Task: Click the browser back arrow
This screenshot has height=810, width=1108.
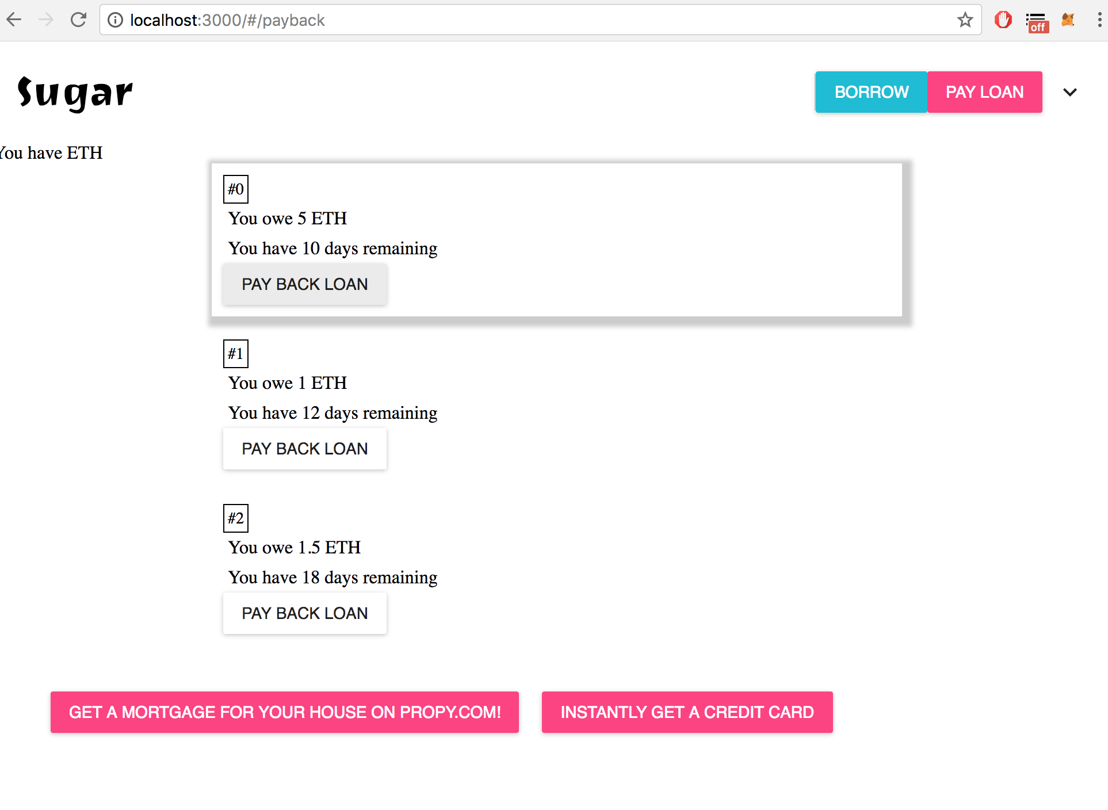Action: pos(14,20)
